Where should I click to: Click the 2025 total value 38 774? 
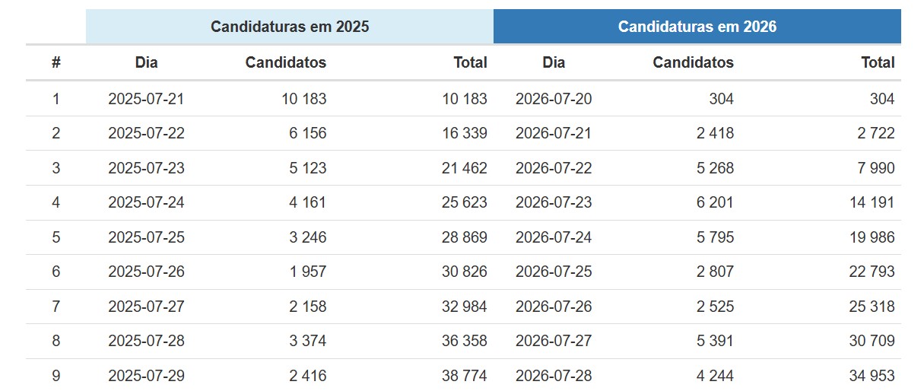pos(464,376)
